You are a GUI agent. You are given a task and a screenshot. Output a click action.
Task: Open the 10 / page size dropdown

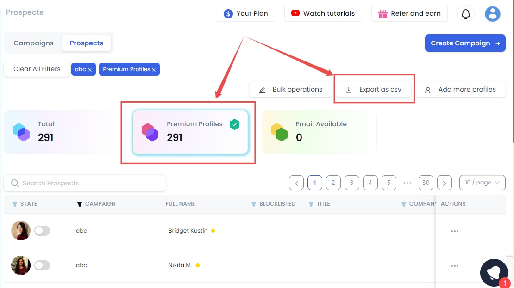pyautogui.click(x=482, y=183)
